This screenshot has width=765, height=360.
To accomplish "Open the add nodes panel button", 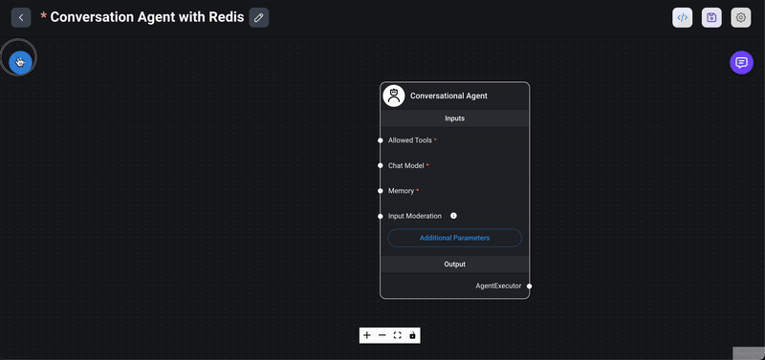I will (20, 62).
